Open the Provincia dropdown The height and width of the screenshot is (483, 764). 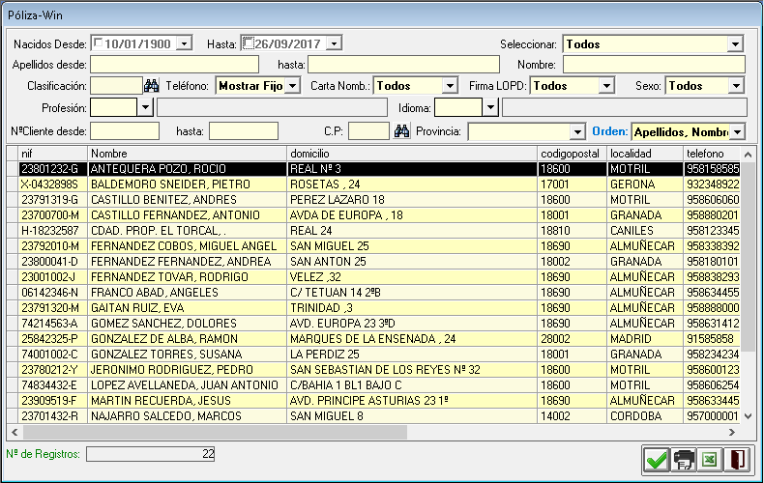tap(577, 132)
